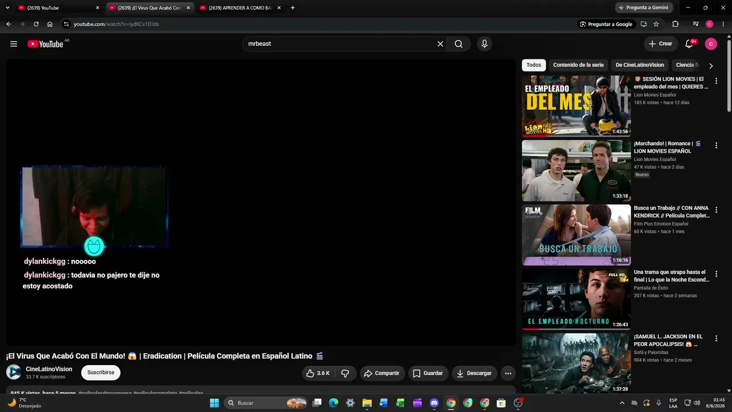The height and width of the screenshot is (412, 732).
Task: Open the CineLatinoVision channel name link
Action: tap(49, 369)
